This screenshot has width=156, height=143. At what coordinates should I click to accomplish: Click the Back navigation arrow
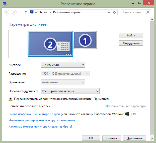(x=7, y=12)
